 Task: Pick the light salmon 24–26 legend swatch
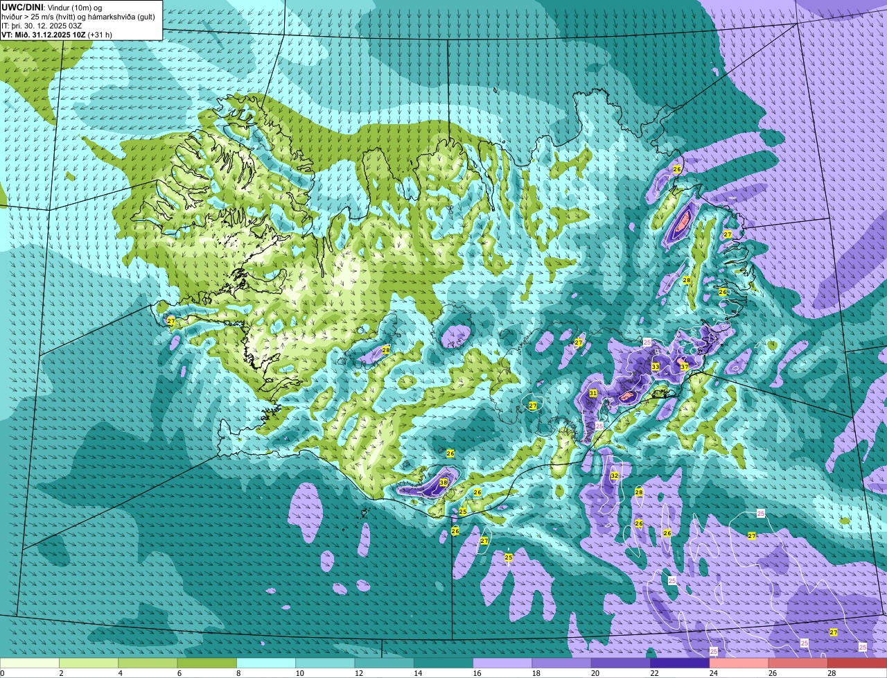tap(739, 663)
